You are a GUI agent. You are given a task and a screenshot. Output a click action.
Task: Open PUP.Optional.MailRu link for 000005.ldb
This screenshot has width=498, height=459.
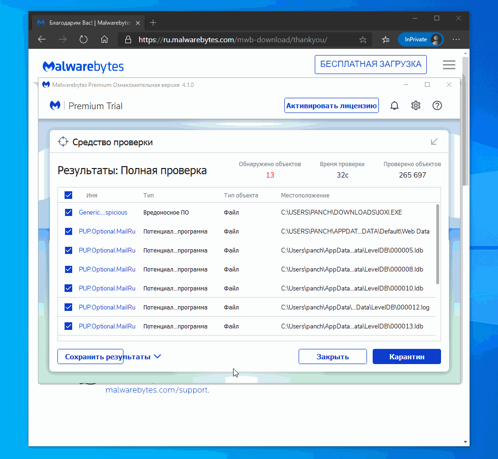107,250
